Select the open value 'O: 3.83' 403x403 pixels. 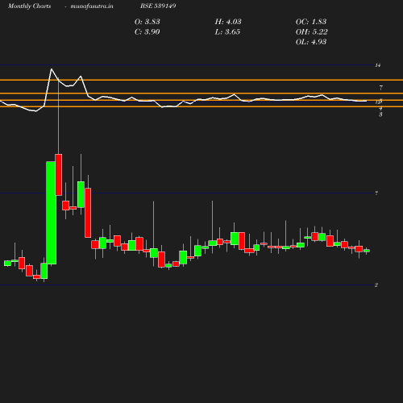[x=147, y=22]
